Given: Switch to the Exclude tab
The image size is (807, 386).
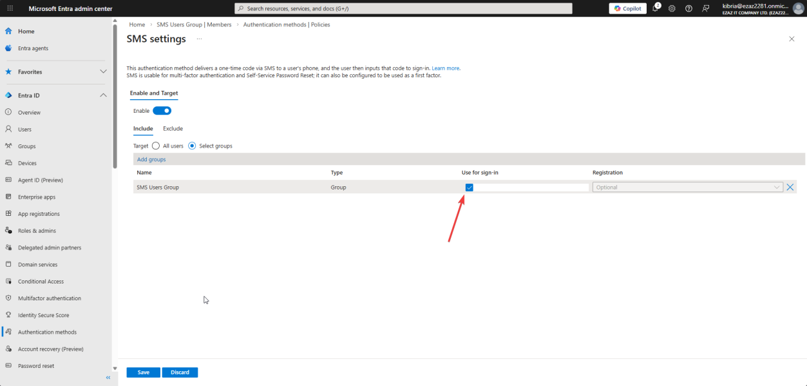Looking at the screenshot, I should tap(173, 128).
